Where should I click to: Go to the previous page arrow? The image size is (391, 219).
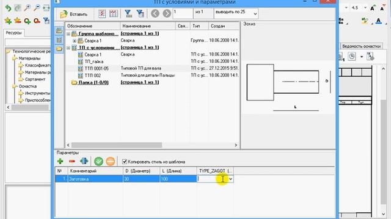(155, 13)
